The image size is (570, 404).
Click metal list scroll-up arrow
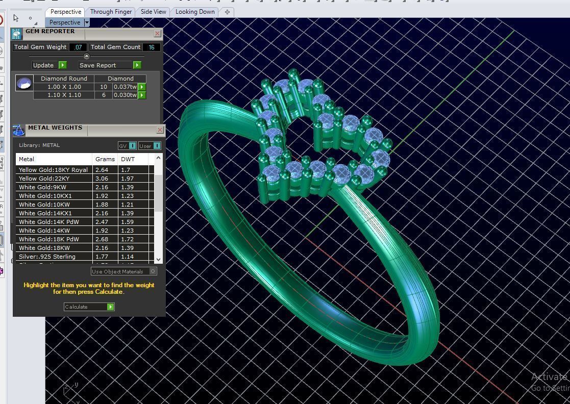(x=158, y=158)
